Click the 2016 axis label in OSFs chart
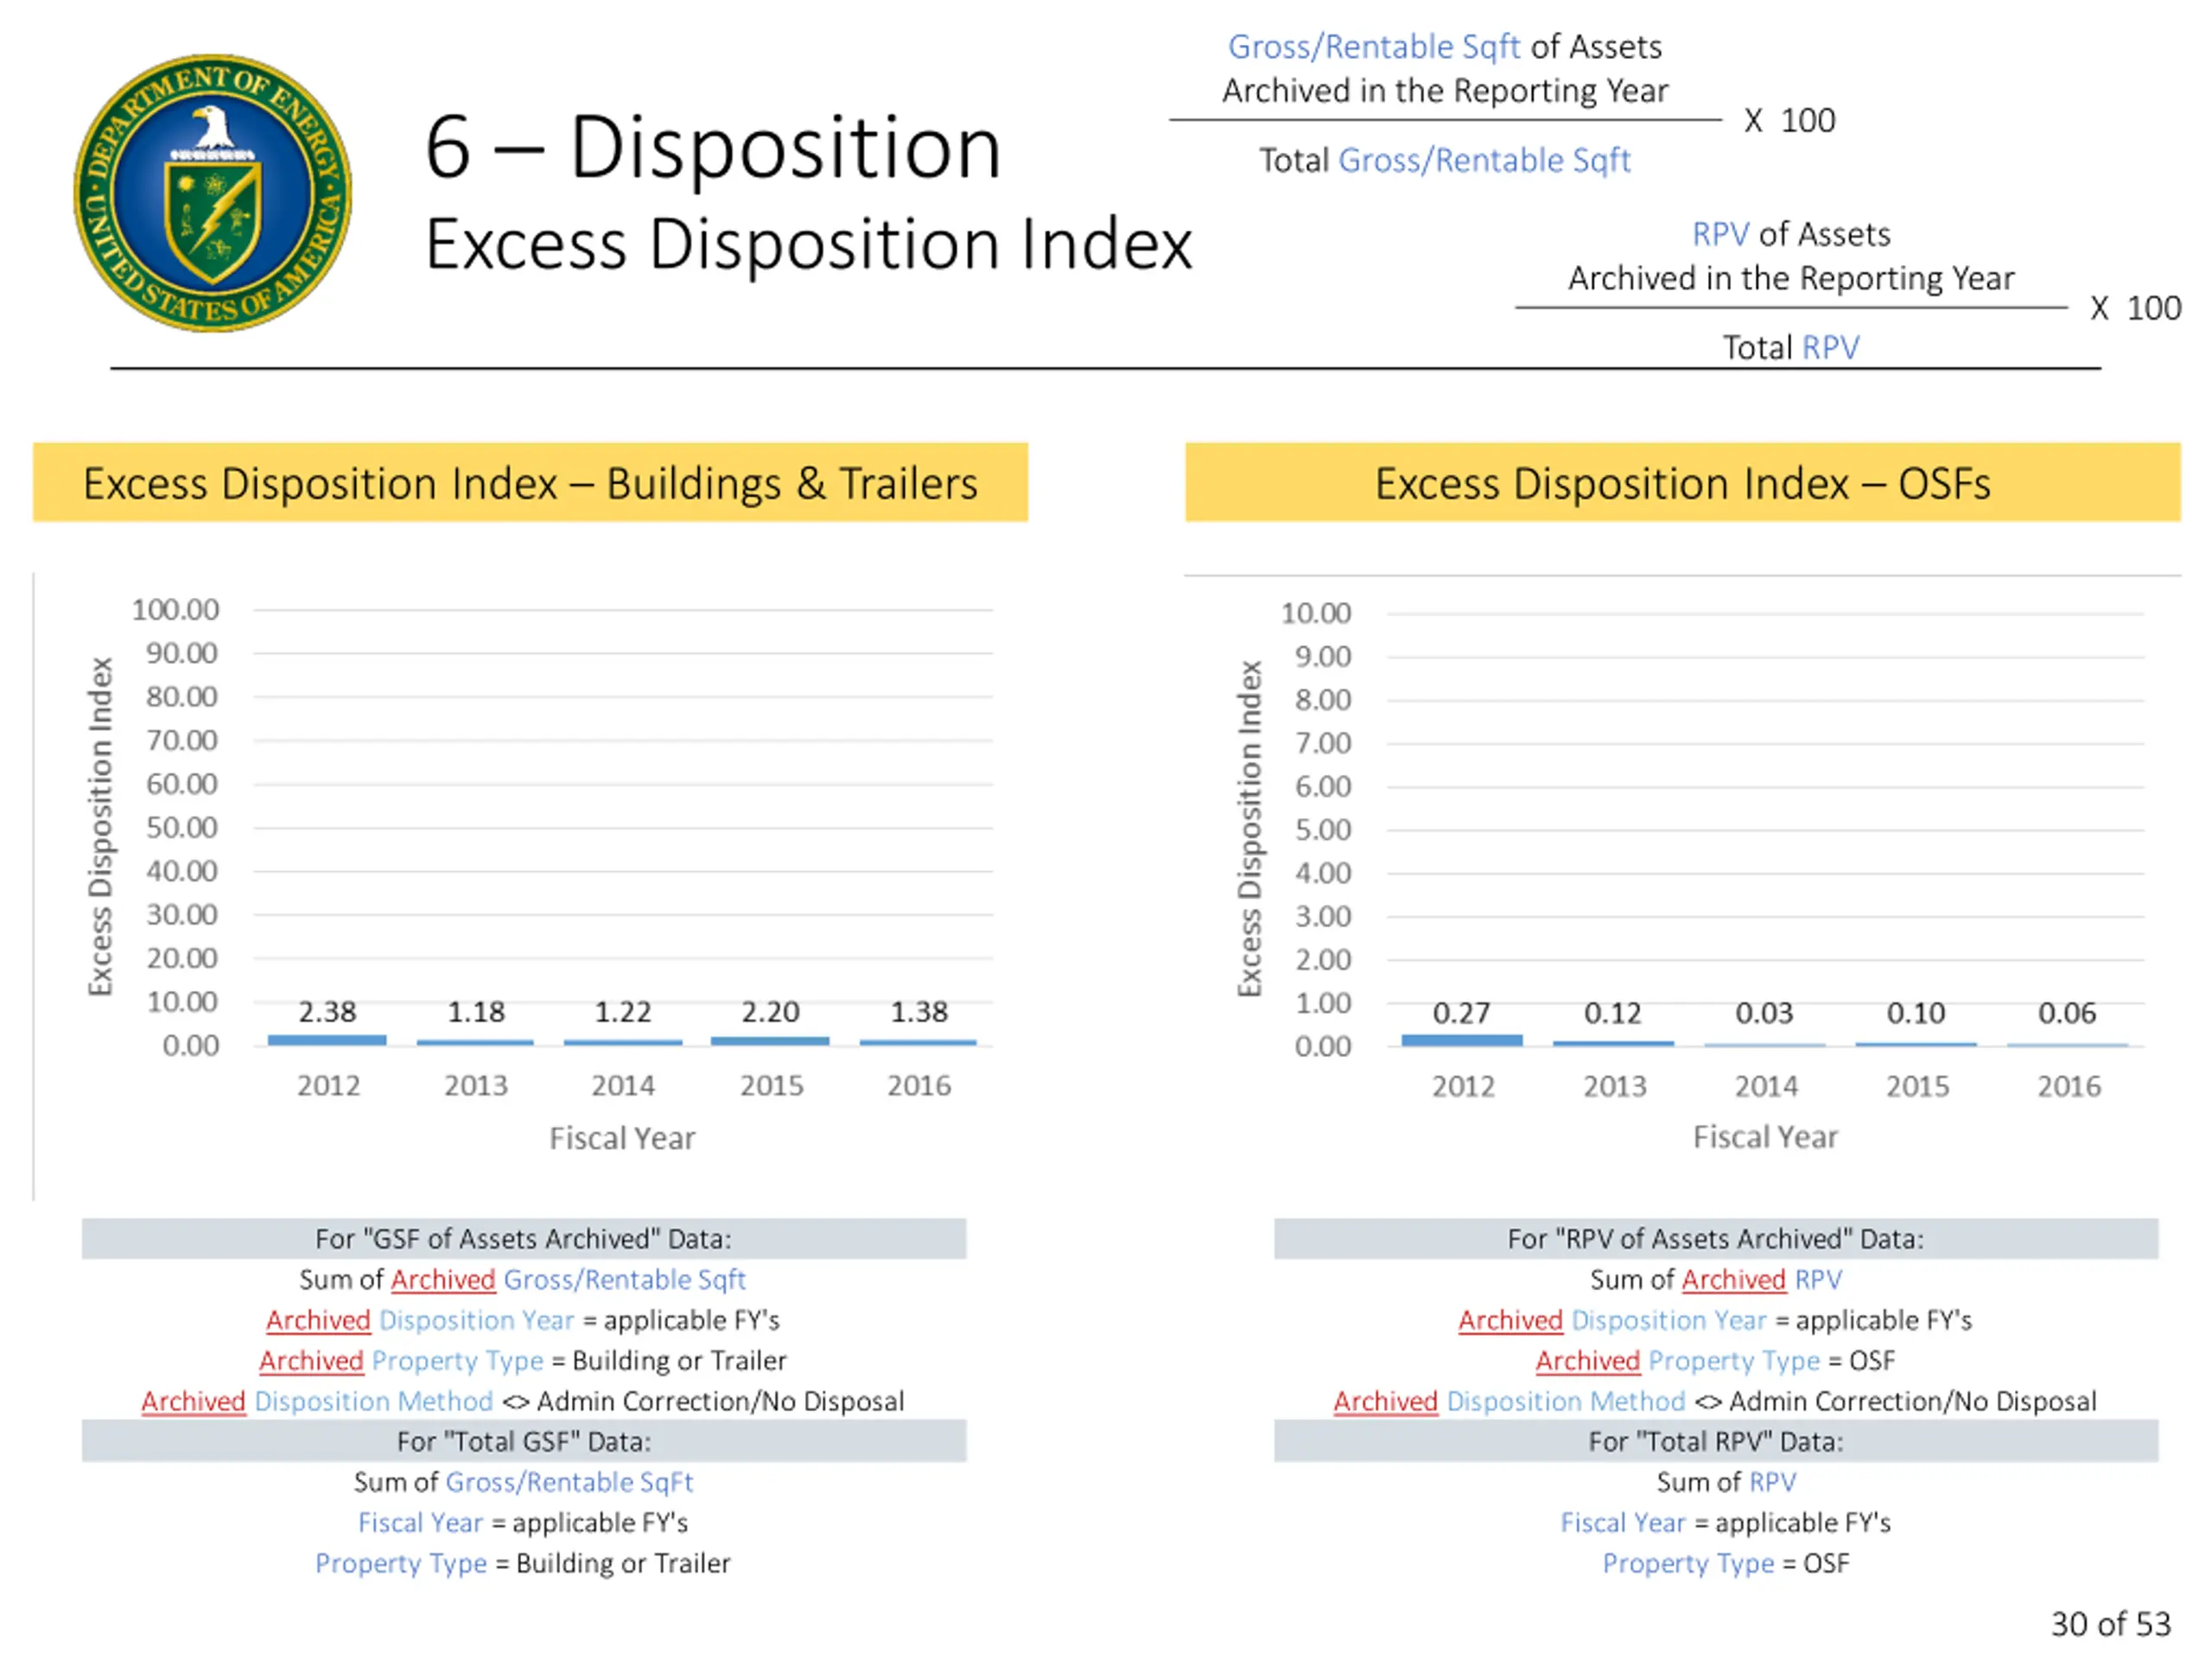The width and height of the screenshot is (2212, 1659). (2068, 1086)
